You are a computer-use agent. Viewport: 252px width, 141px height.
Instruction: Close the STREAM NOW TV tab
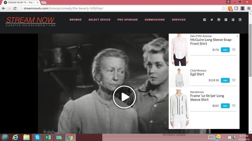tap(37, 2)
